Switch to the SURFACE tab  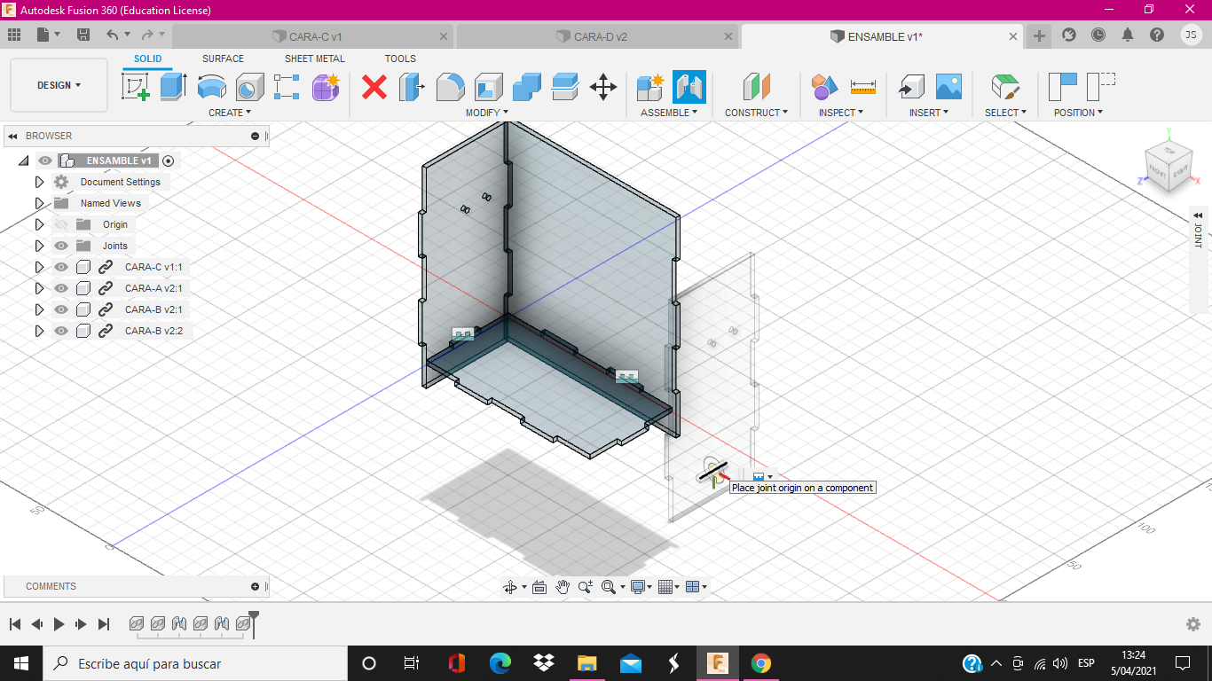[223, 59]
